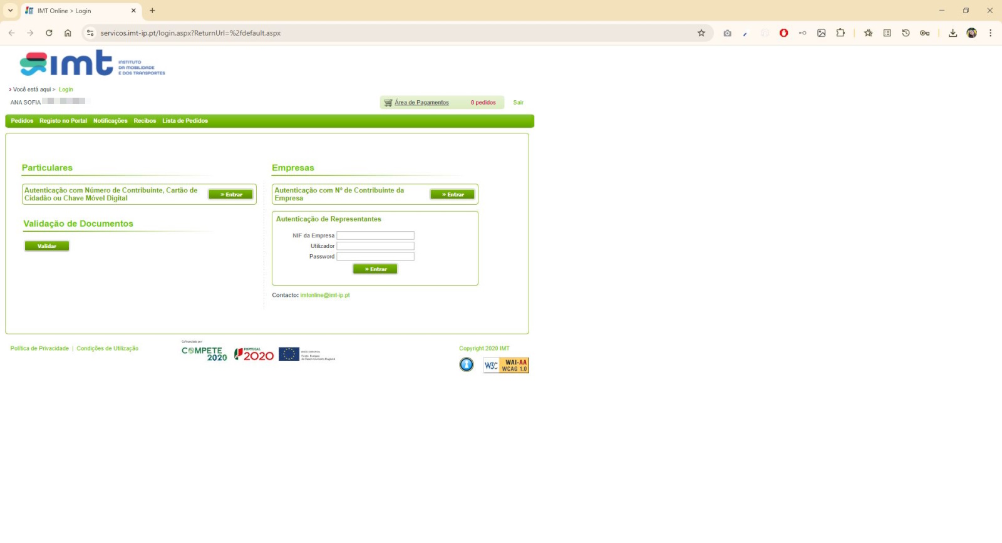
Task: Expand the tab search dropdown arrow
Action: click(10, 11)
